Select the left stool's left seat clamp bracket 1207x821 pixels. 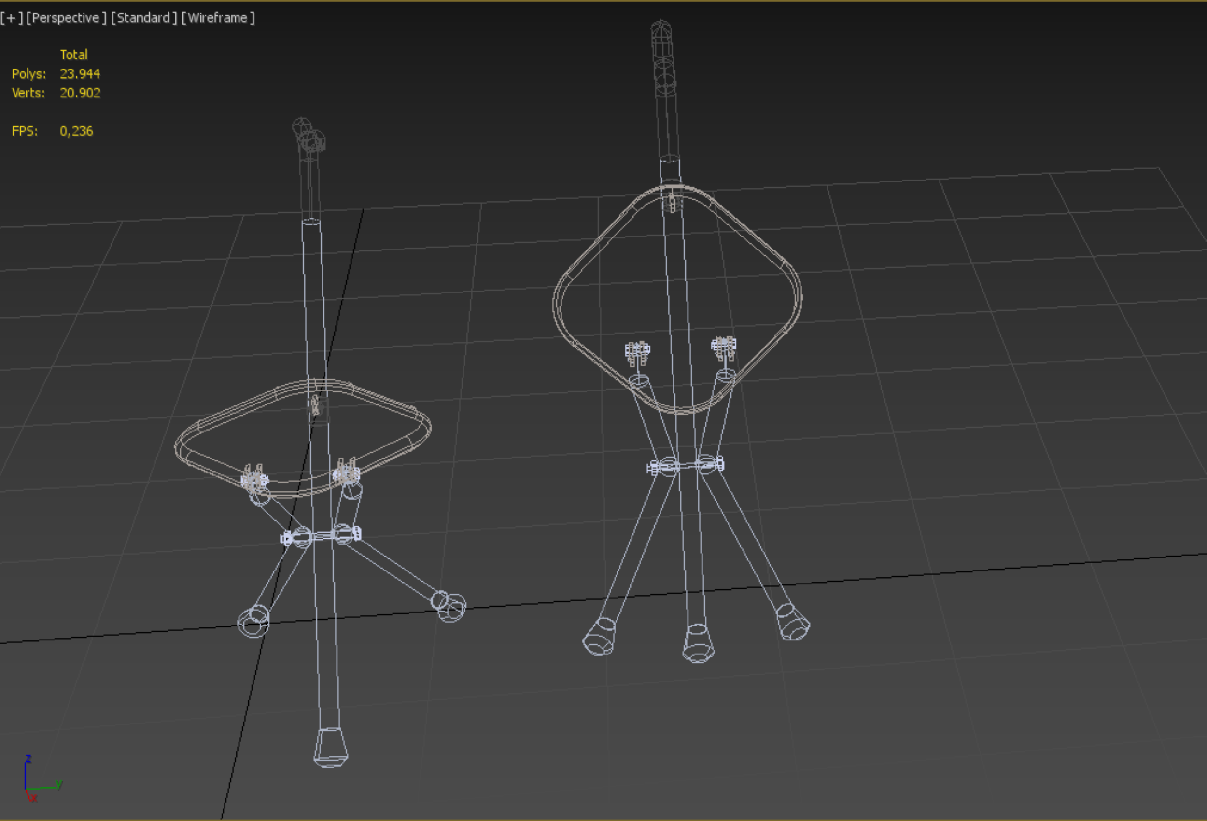(254, 477)
